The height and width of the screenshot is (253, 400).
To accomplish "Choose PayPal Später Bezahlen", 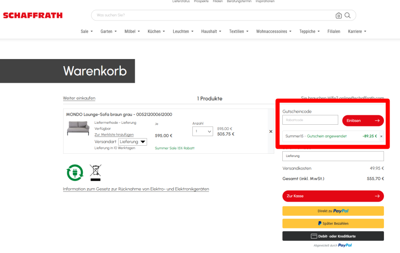I will pos(333,223).
